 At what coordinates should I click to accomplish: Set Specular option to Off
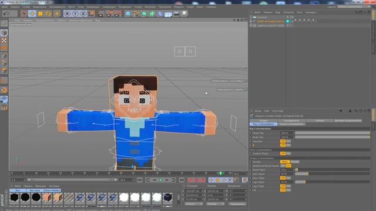[283, 141]
